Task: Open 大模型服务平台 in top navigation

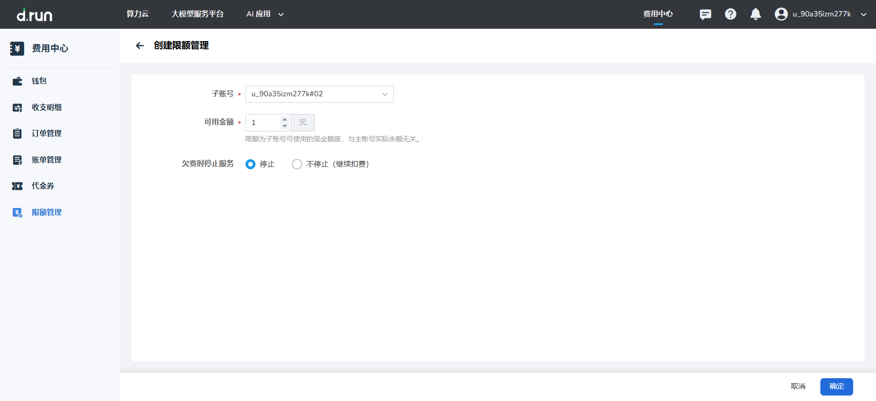Action: (197, 14)
